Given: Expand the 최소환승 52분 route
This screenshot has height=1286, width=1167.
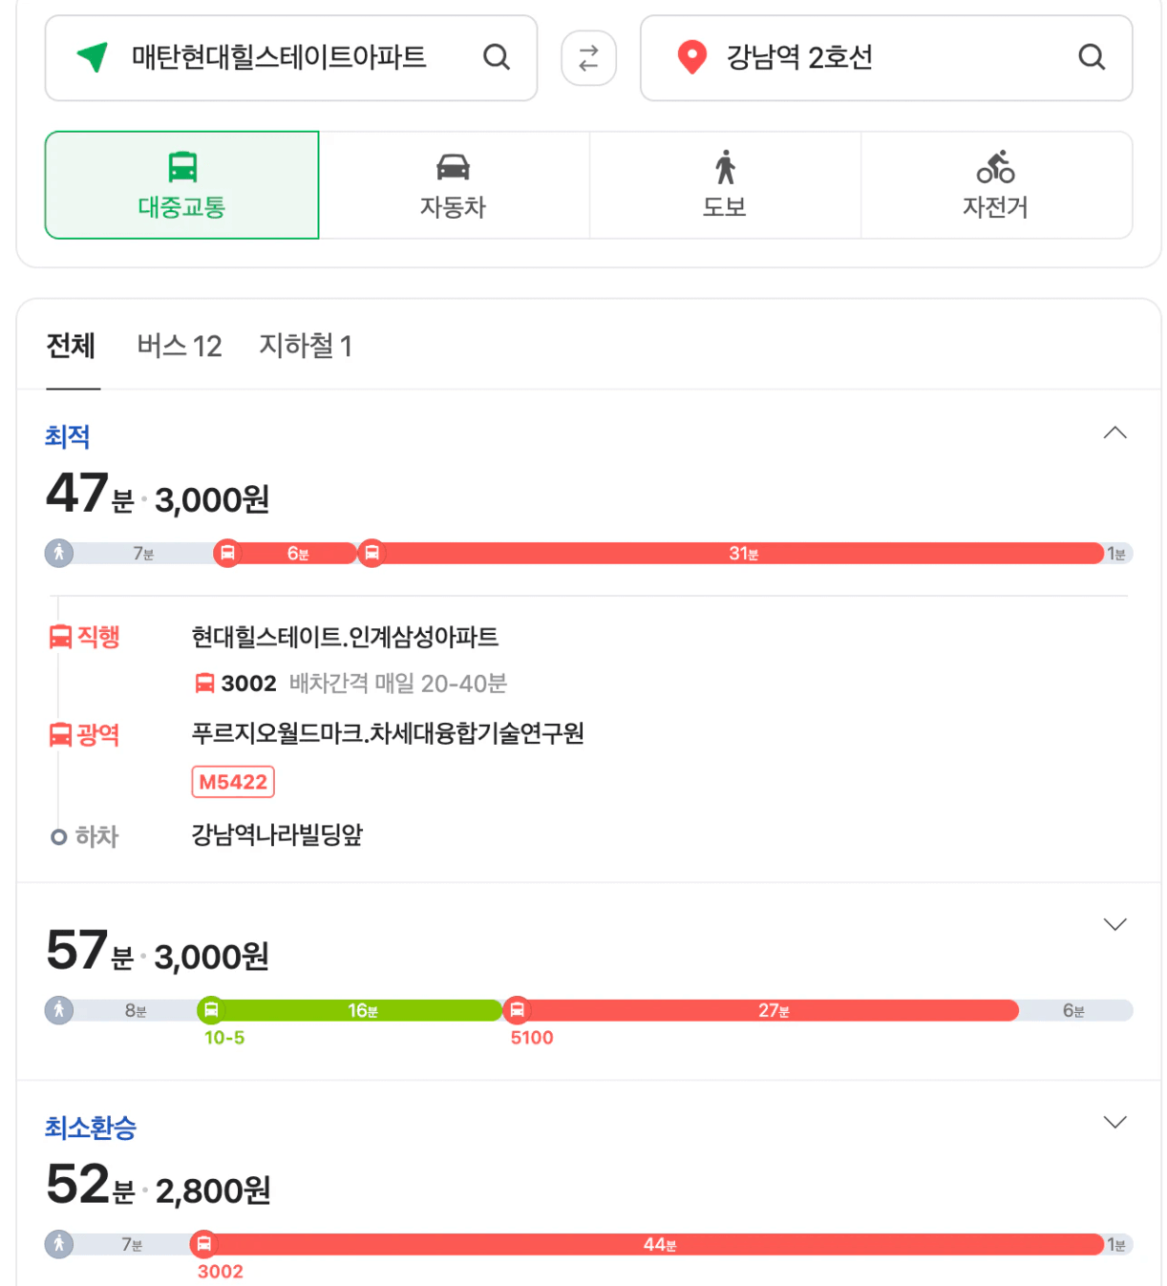Looking at the screenshot, I should point(1114,1122).
